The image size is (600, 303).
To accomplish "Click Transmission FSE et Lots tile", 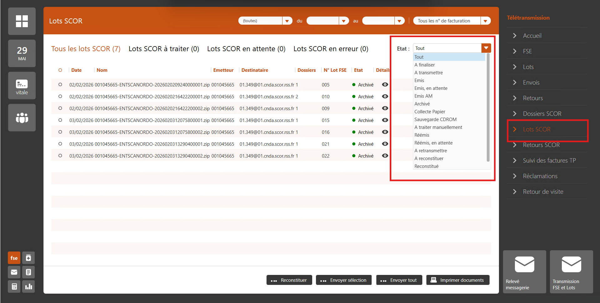I will (x=572, y=272).
